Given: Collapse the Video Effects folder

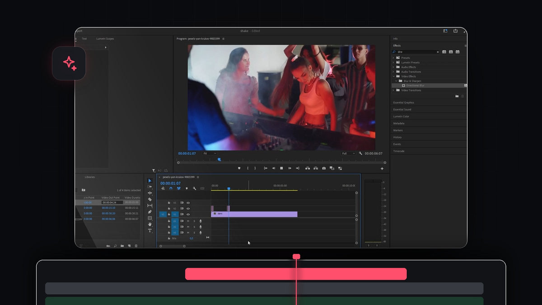Looking at the screenshot, I should coord(393,76).
